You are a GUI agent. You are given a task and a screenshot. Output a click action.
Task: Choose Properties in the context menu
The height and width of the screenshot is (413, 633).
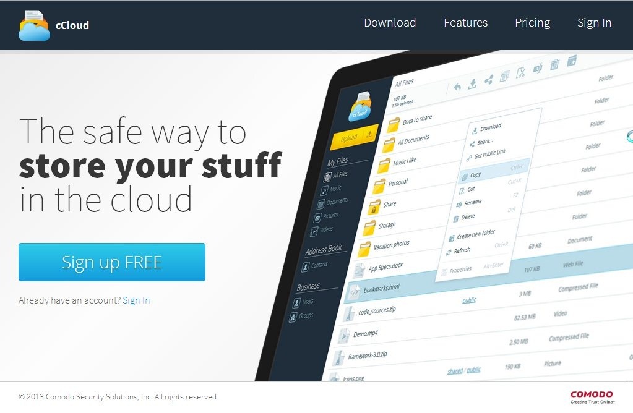click(x=457, y=270)
